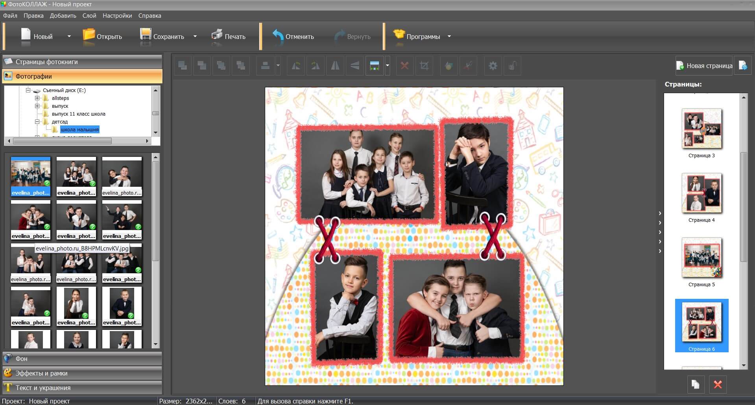Screen dimensions: 755x405
Task: Open dropdown arrow next to Программы
Action: [x=449, y=36]
